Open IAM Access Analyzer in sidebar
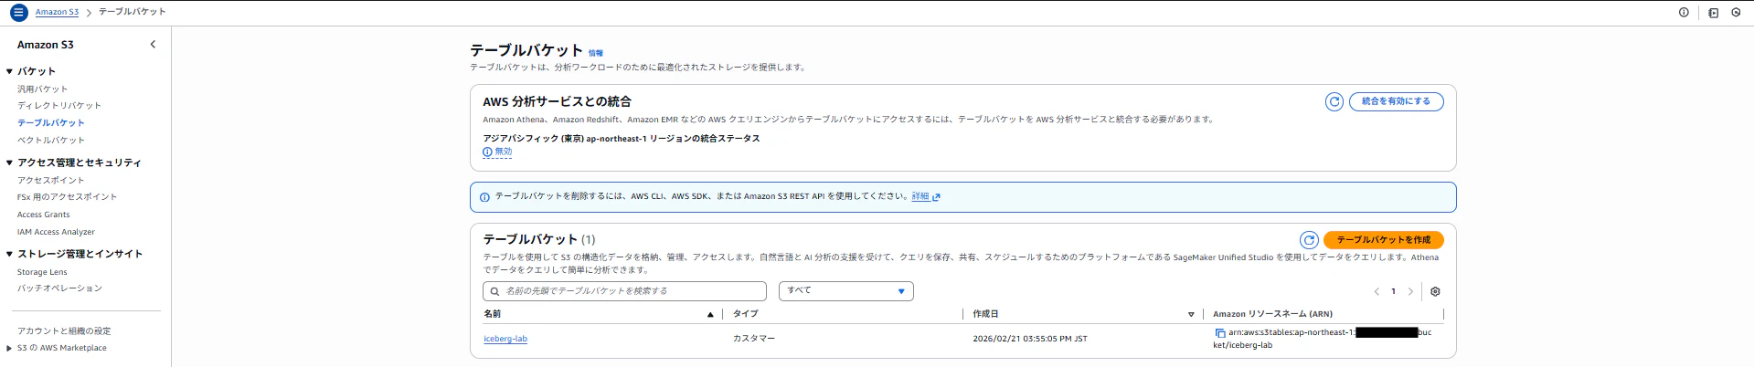Screen dimensions: 1754x367 [56, 232]
